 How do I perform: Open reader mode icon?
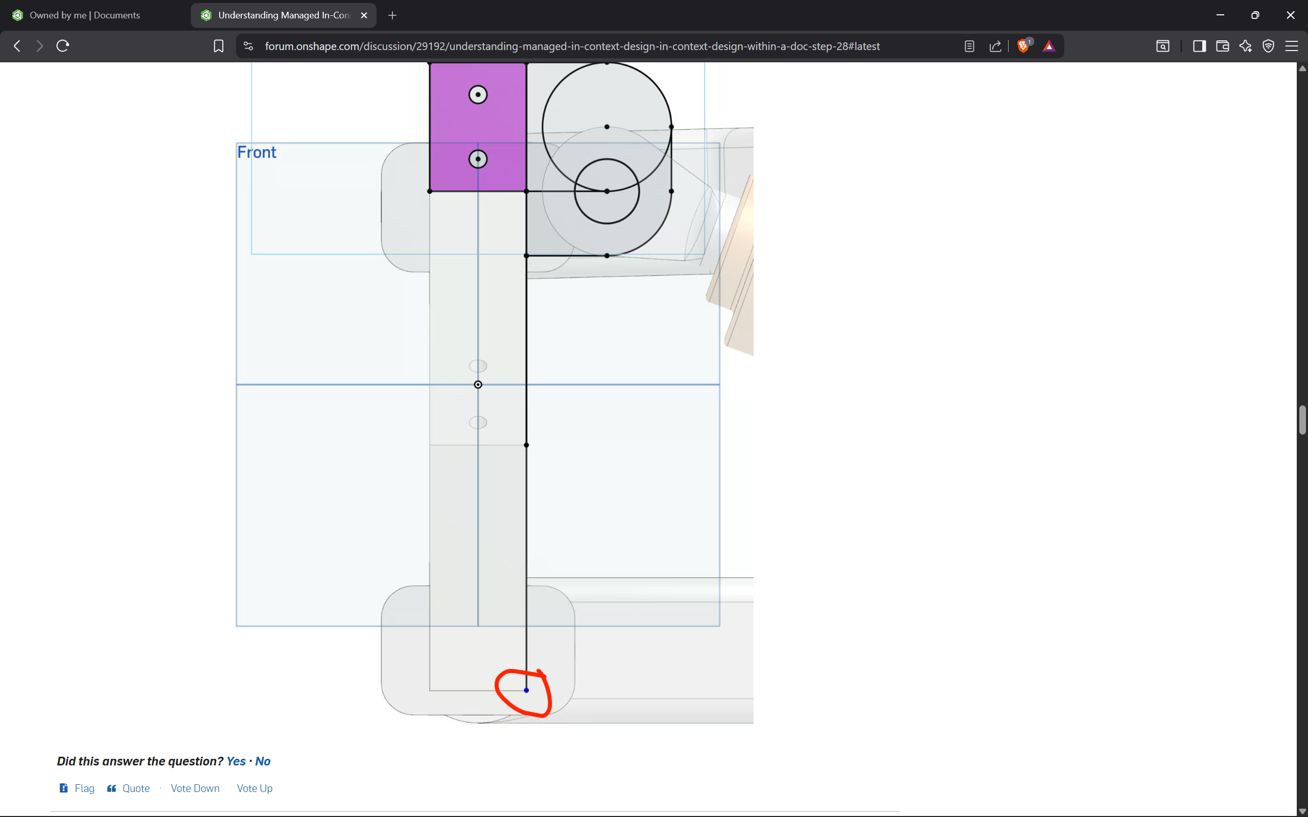[x=969, y=46]
